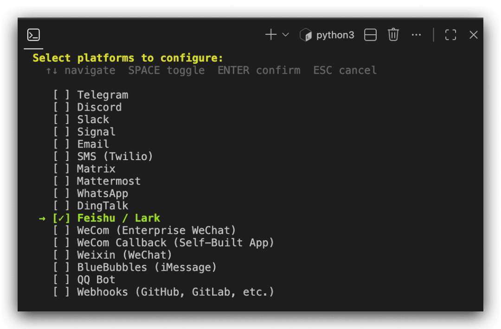Toggle the QQ Bot checkbox
Viewport: 501px width, 329px height.
click(x=61, y=279)
